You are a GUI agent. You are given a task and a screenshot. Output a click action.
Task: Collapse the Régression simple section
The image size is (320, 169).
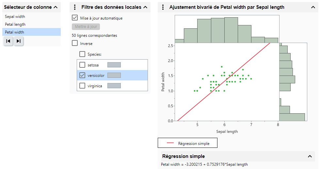310,156
